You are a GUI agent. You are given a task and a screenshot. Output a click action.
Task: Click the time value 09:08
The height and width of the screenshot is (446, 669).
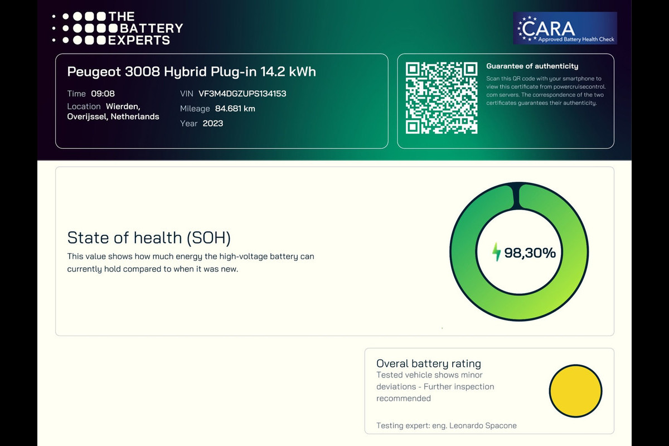103,94
